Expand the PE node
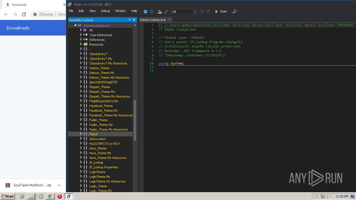 81,30
